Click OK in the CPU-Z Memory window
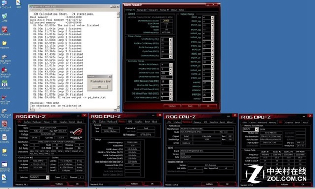The image size is (315, 189). tap(152, 184)
